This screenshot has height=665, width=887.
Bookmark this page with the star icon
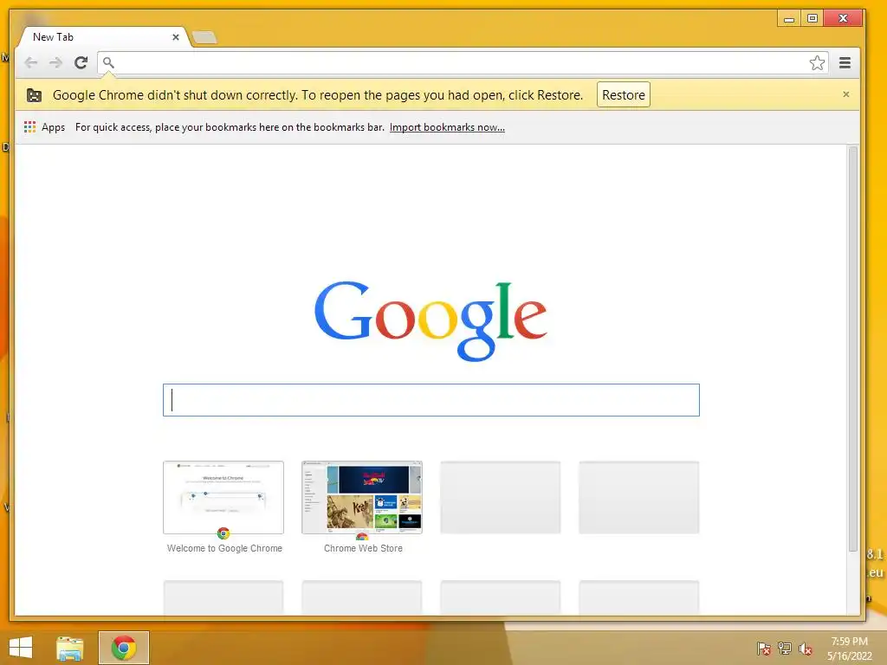click(817, 62)
